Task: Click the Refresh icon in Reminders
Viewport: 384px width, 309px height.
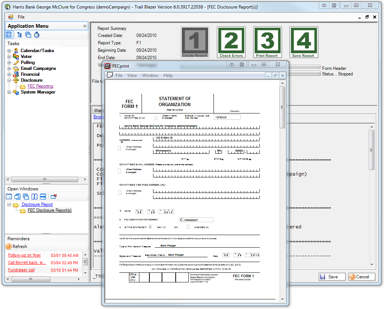Action: [x=9, y=247]
